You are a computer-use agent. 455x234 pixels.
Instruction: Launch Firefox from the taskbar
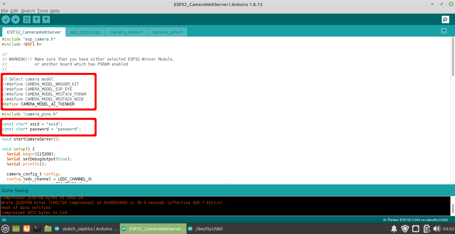pyautogui.click(x=27, y=229)
